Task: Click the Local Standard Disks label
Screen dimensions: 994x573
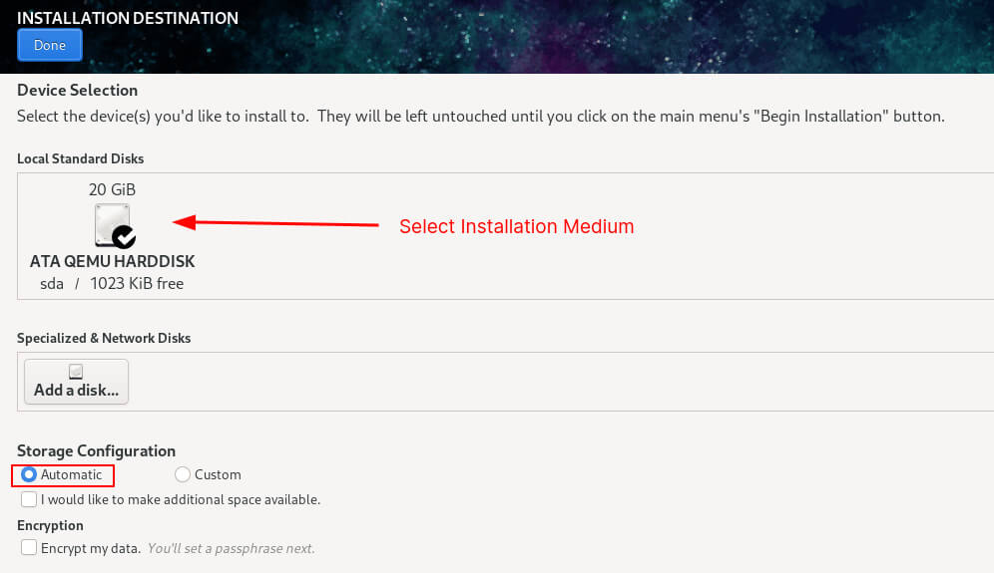Action: pyautogui.click(x=81, y=158)
